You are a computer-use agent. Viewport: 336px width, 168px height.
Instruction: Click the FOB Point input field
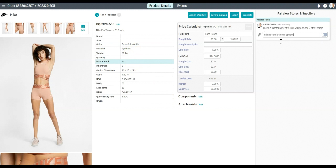click(228, 34)
